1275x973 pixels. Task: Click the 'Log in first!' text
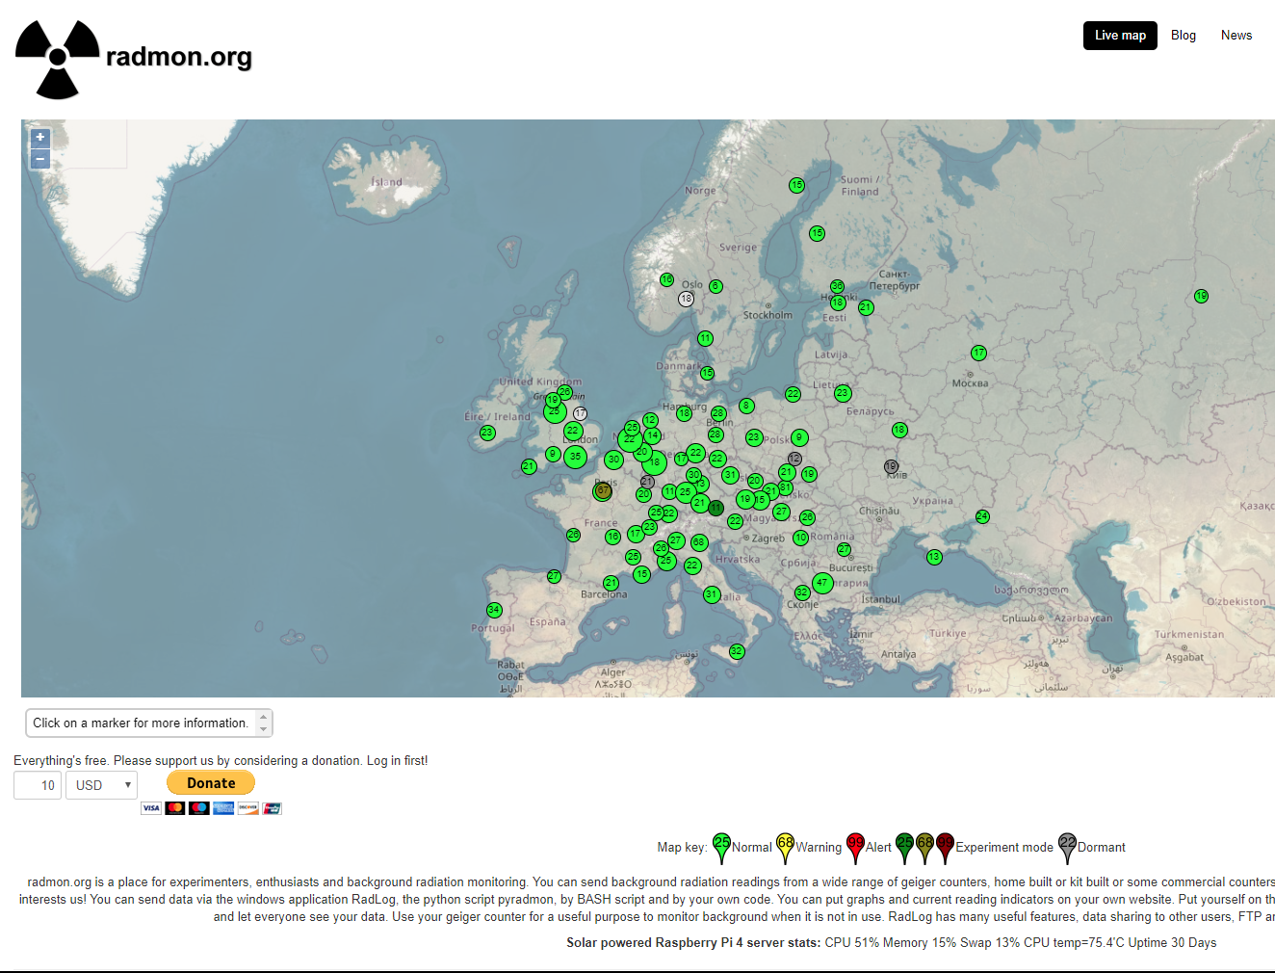397,761
